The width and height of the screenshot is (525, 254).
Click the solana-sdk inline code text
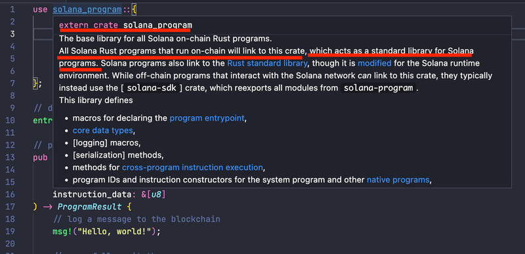(x=152, y=89)
